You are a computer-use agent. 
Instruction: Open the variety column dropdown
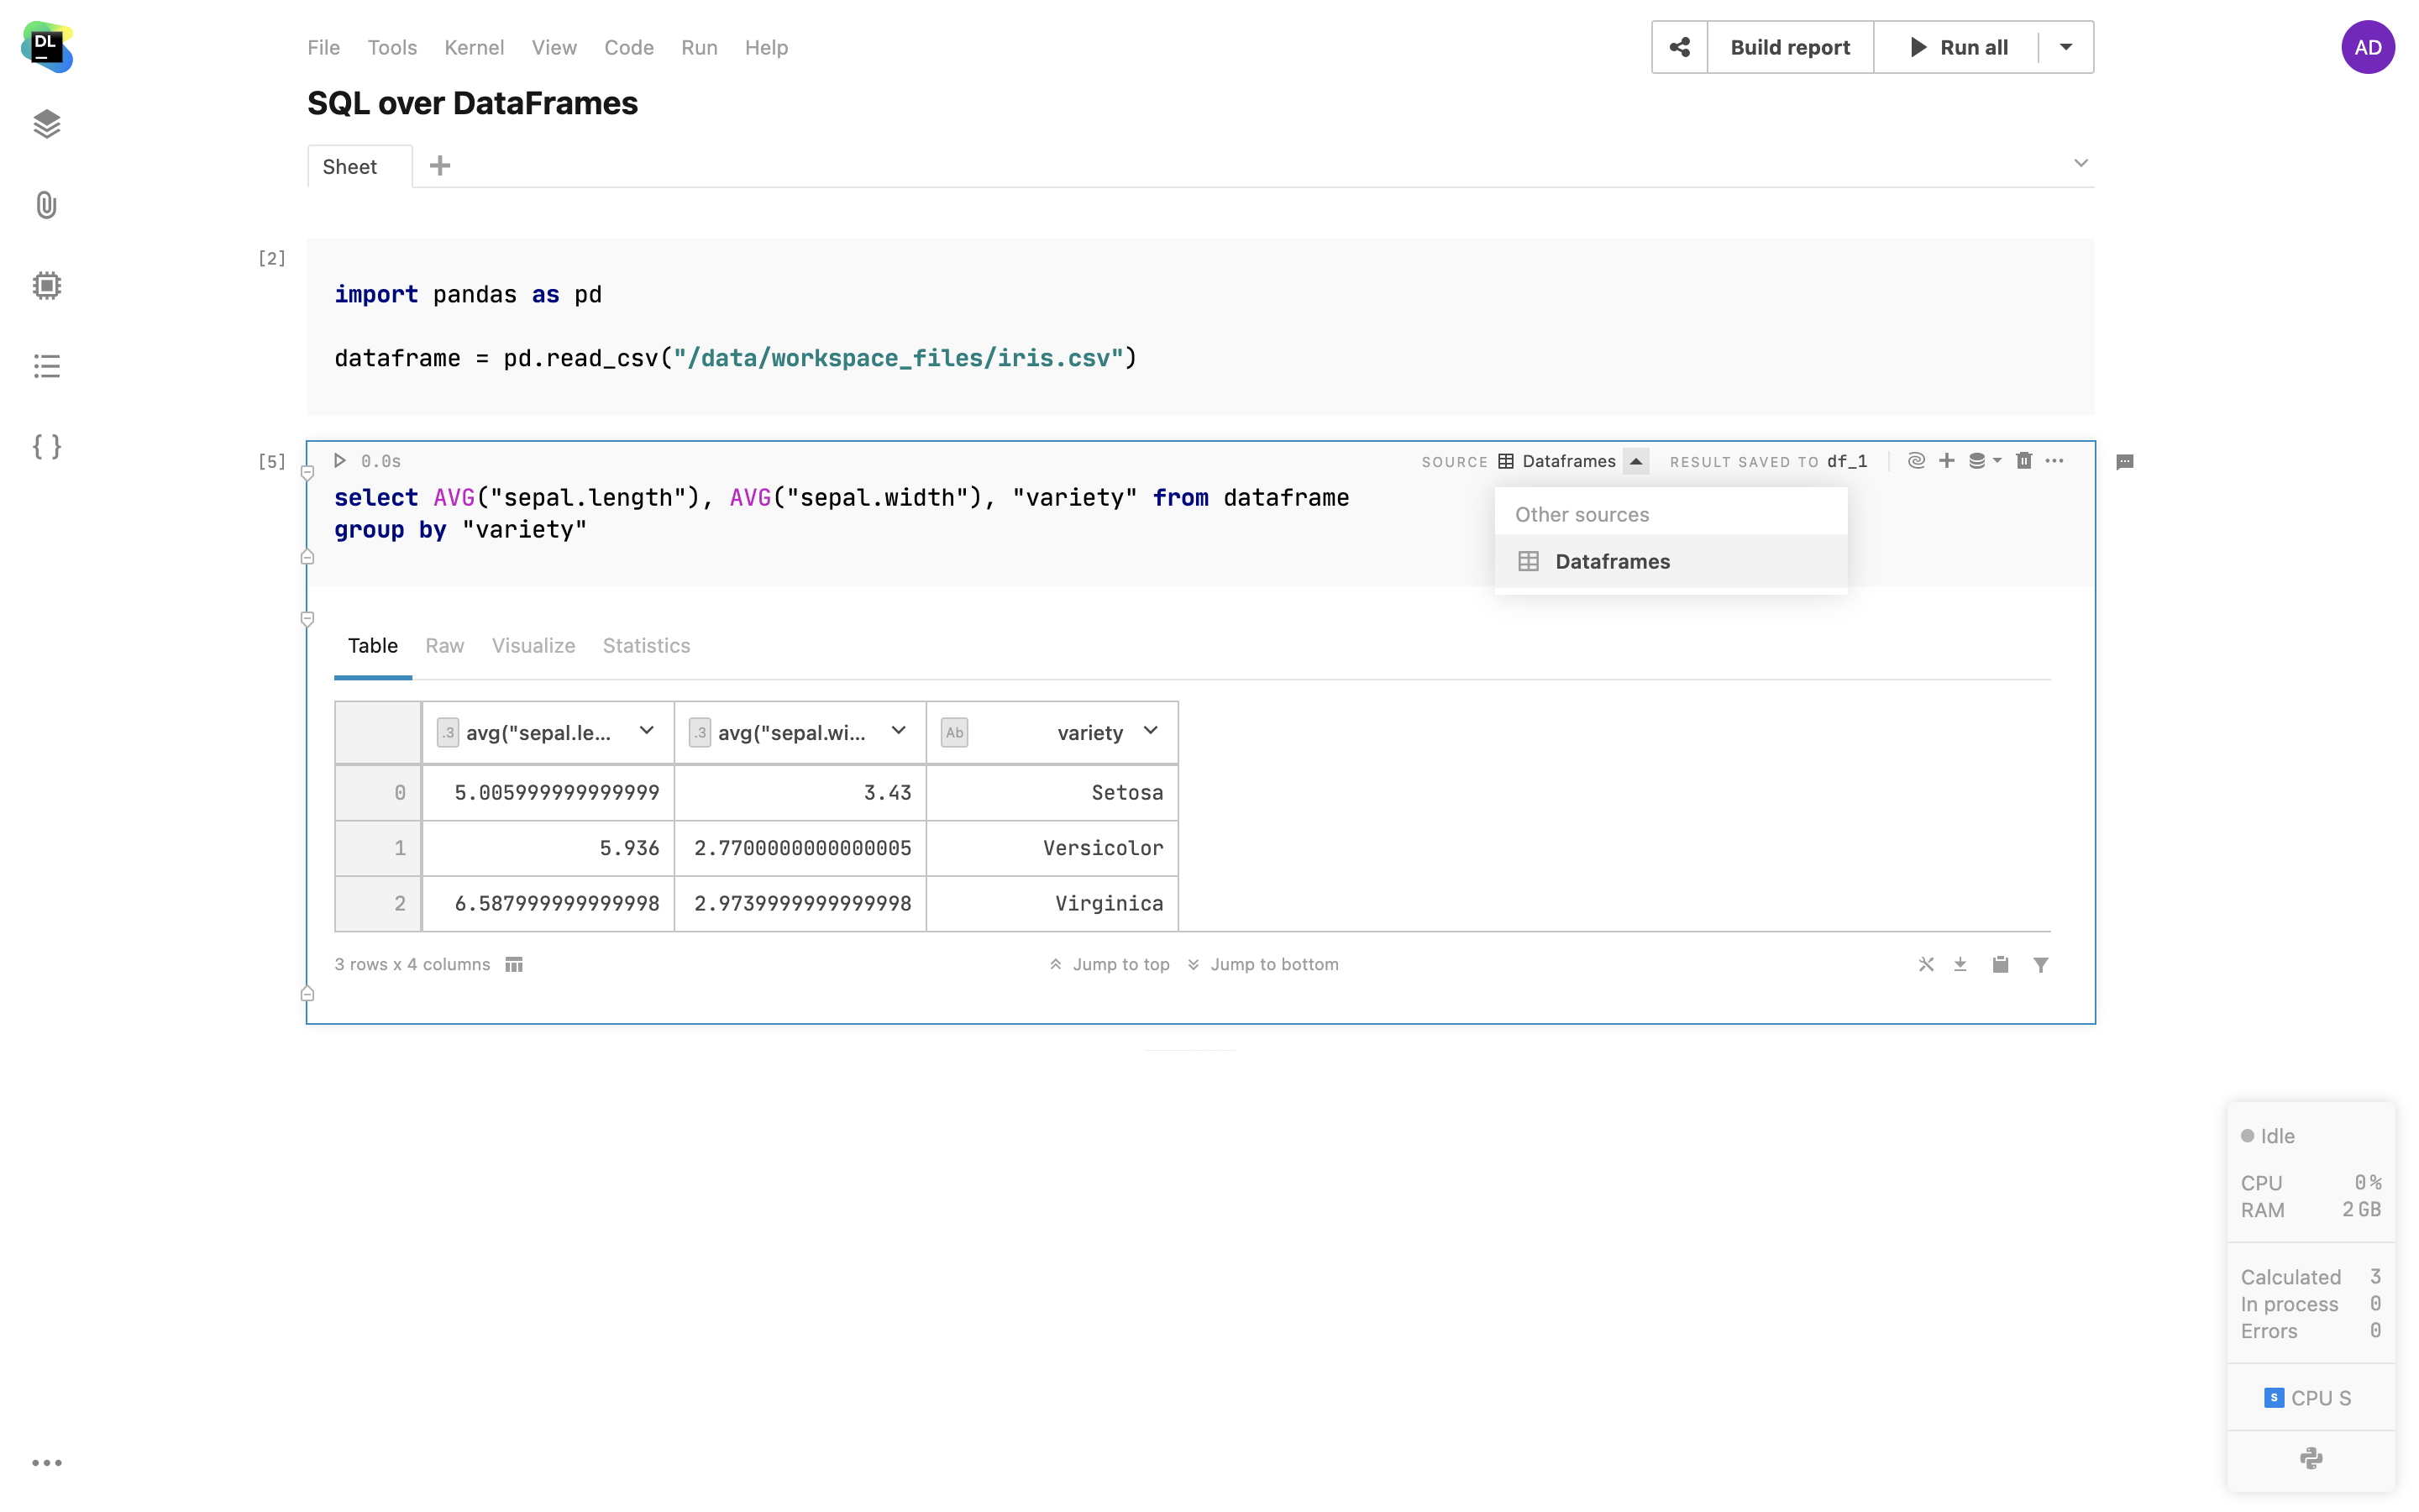pyautogui.click(x=1151, y=731)
